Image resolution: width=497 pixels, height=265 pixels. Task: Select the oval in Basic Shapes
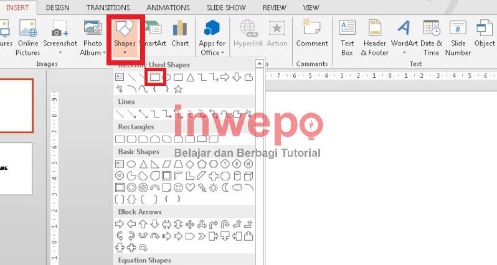[131, 164]
